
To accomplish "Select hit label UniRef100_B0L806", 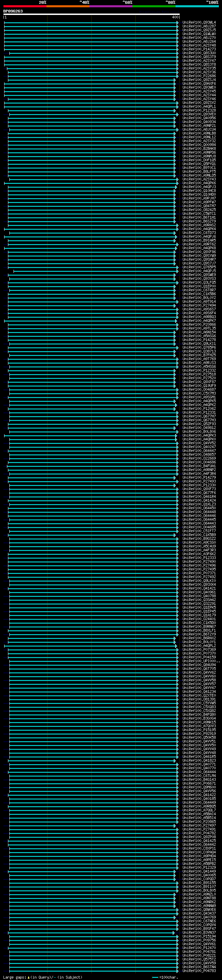I will [x=199, y=432].
